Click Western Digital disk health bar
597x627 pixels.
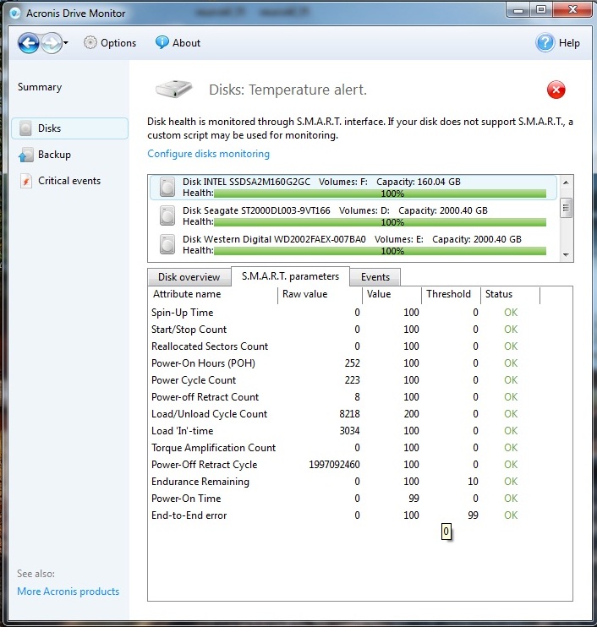tap(380, 251)
